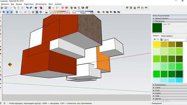Viewport: 187px width, 105px height.
Task: Click the Save floppy disk icon
Action: [x=6, y=8]
